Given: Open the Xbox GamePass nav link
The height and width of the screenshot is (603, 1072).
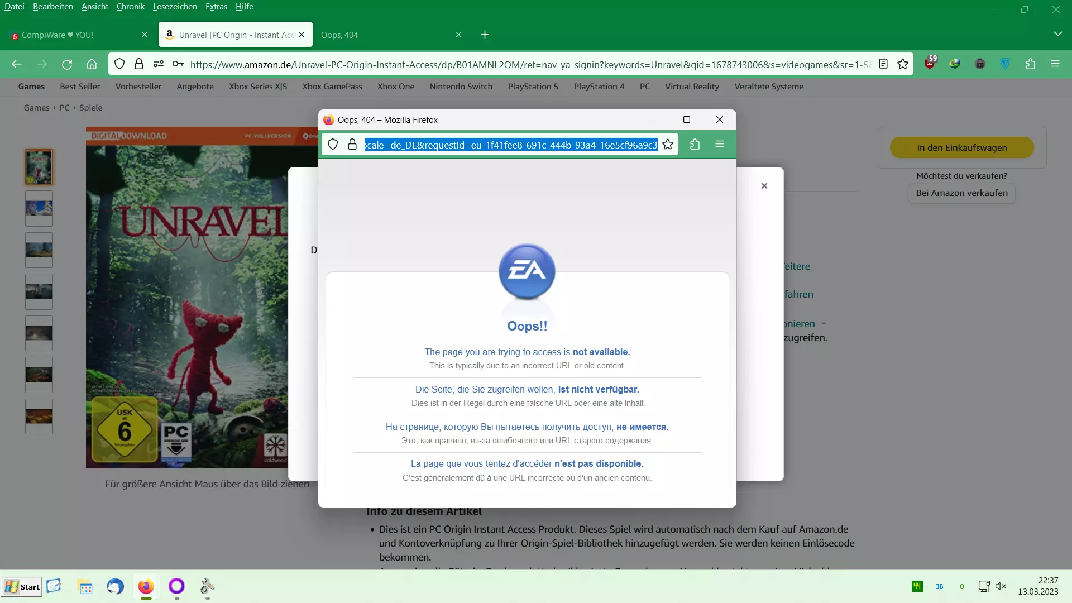Looking at the screenshot, I should (332, 87).
